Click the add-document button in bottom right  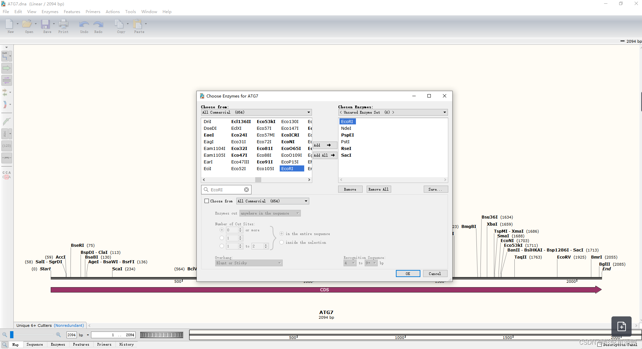622,326
